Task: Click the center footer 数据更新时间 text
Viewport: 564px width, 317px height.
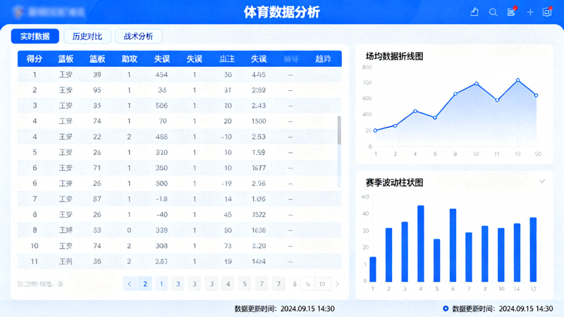Action: tap(285, 309)
